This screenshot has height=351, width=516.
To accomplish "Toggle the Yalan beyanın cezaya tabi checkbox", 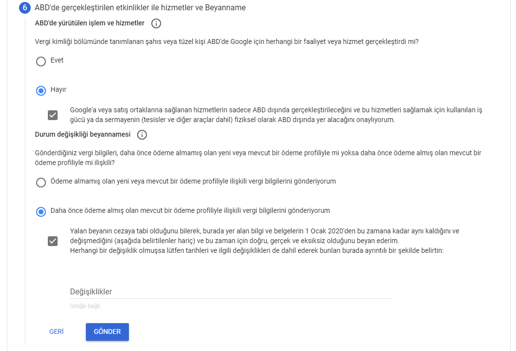I will coord(53,241).
